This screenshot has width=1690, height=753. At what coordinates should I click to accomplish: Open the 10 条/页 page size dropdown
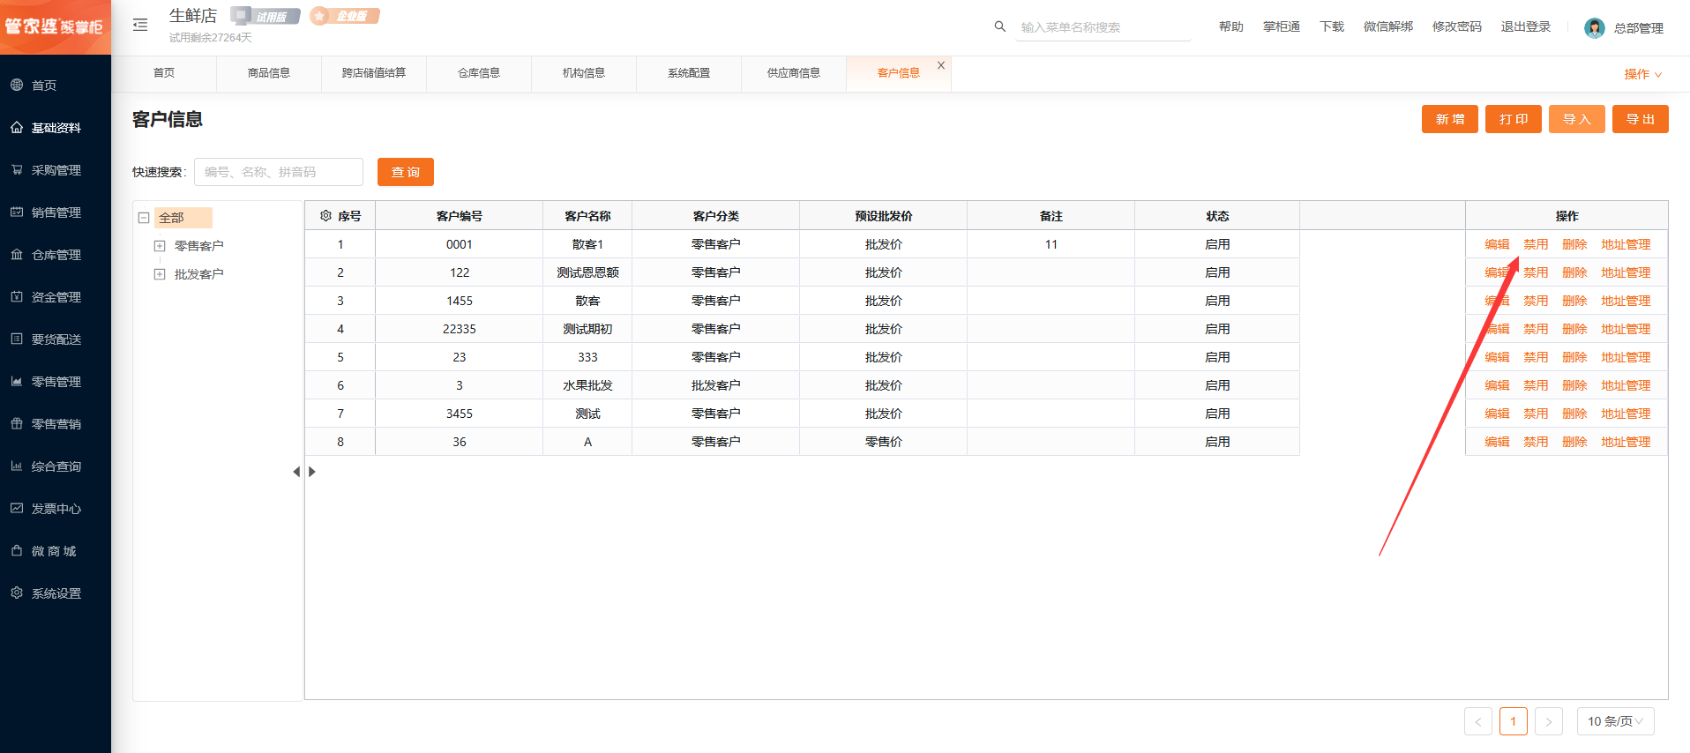pyautogui.click(x=1615, y=721)
